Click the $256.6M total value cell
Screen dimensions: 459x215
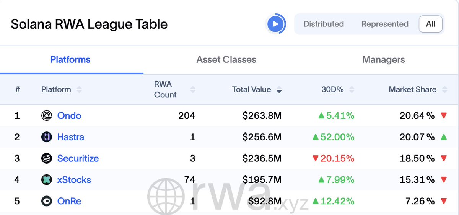pyautogui.click(x=262, y=137)
